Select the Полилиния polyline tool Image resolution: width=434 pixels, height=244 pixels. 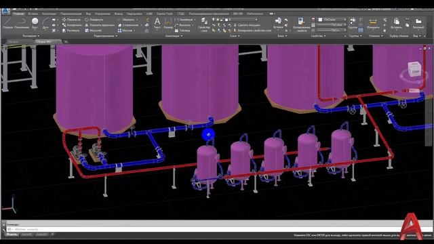pos(21,23)
